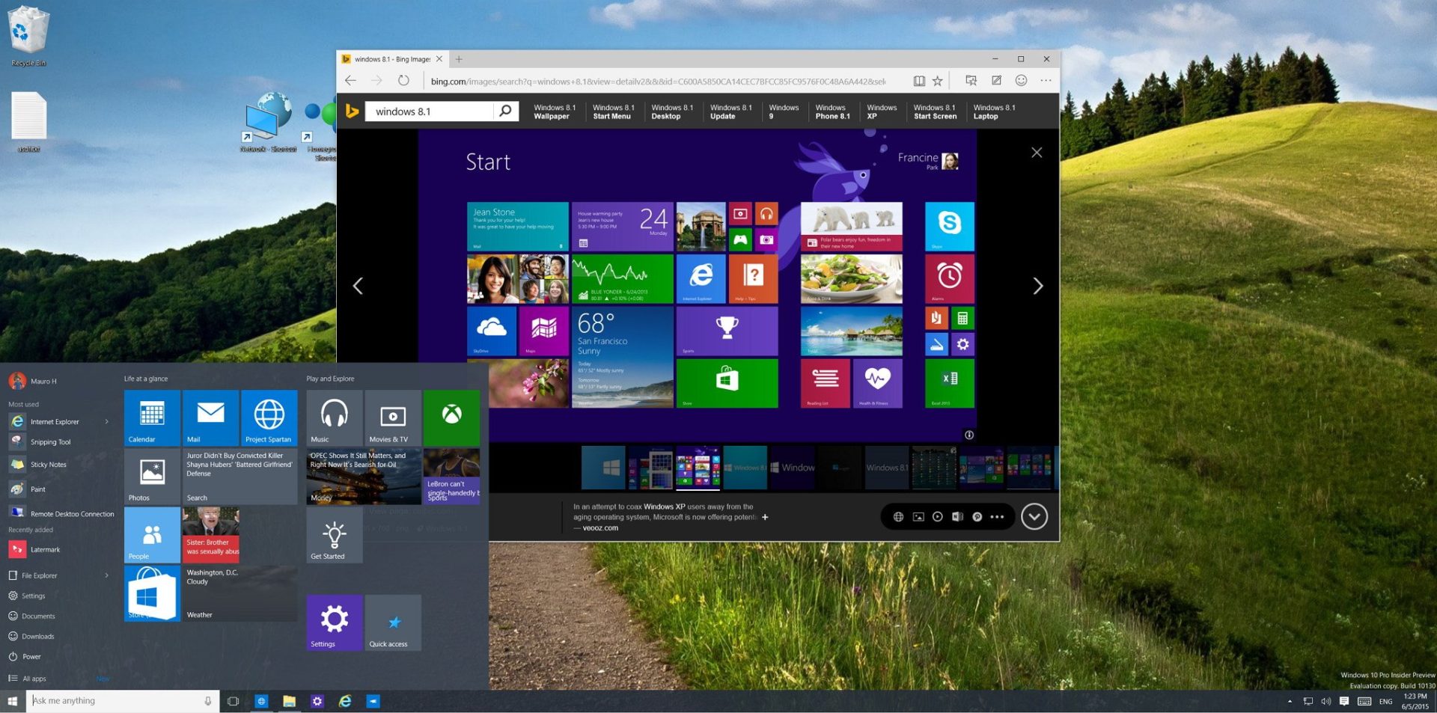The height and width of the screenshot is (713, 1437).
Task: Open related search 'Windows XP'
Action: (x=882, y=111)
